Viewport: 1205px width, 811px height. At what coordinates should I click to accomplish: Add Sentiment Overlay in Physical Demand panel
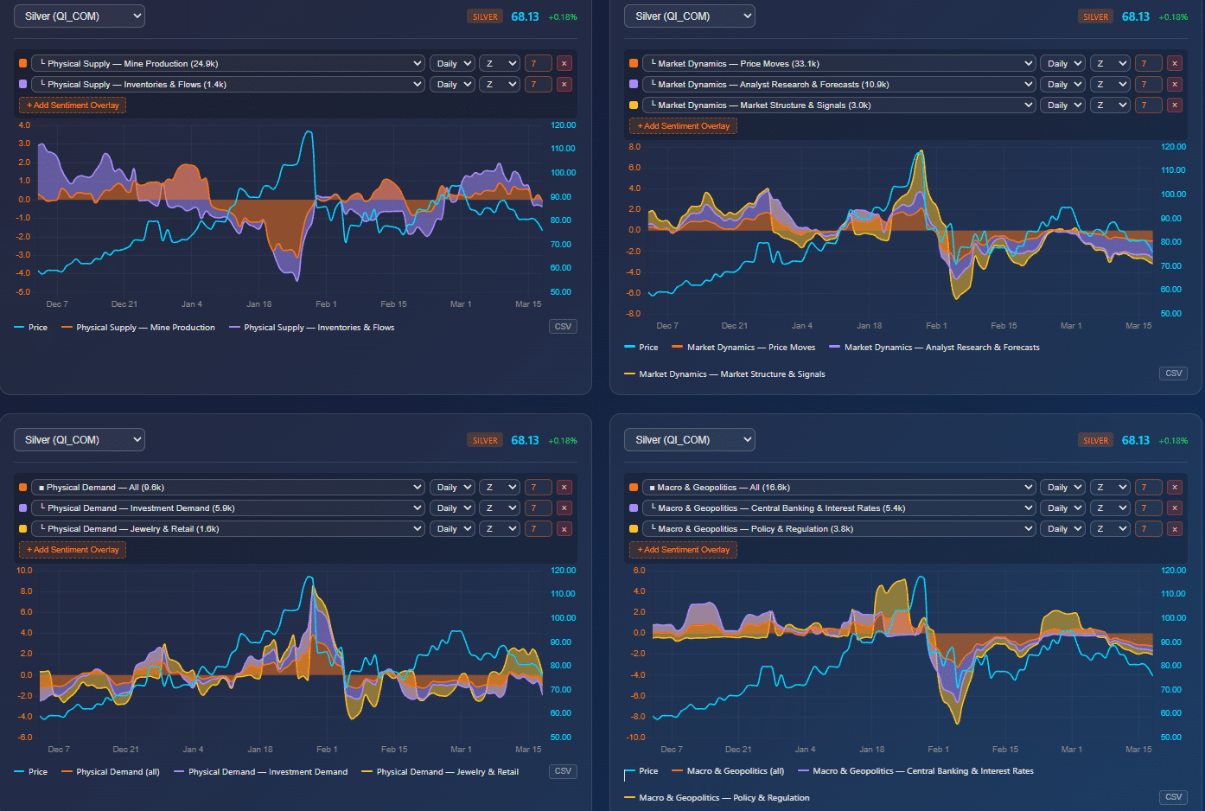[x=73, y=550]
